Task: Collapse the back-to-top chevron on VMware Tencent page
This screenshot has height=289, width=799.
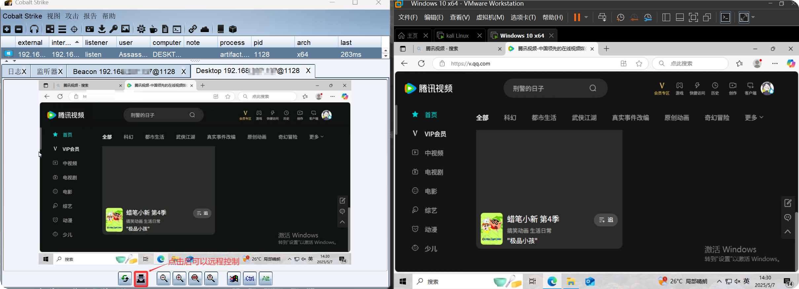Action: 788,232
